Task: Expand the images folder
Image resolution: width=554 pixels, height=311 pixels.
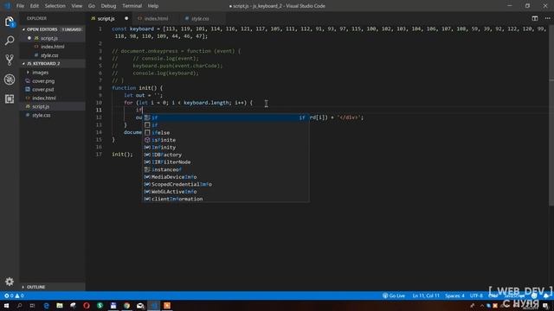Action: (x=52, y=73)
